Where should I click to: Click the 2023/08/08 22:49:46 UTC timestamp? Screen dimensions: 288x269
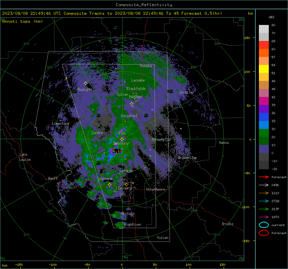pos(32,13)
